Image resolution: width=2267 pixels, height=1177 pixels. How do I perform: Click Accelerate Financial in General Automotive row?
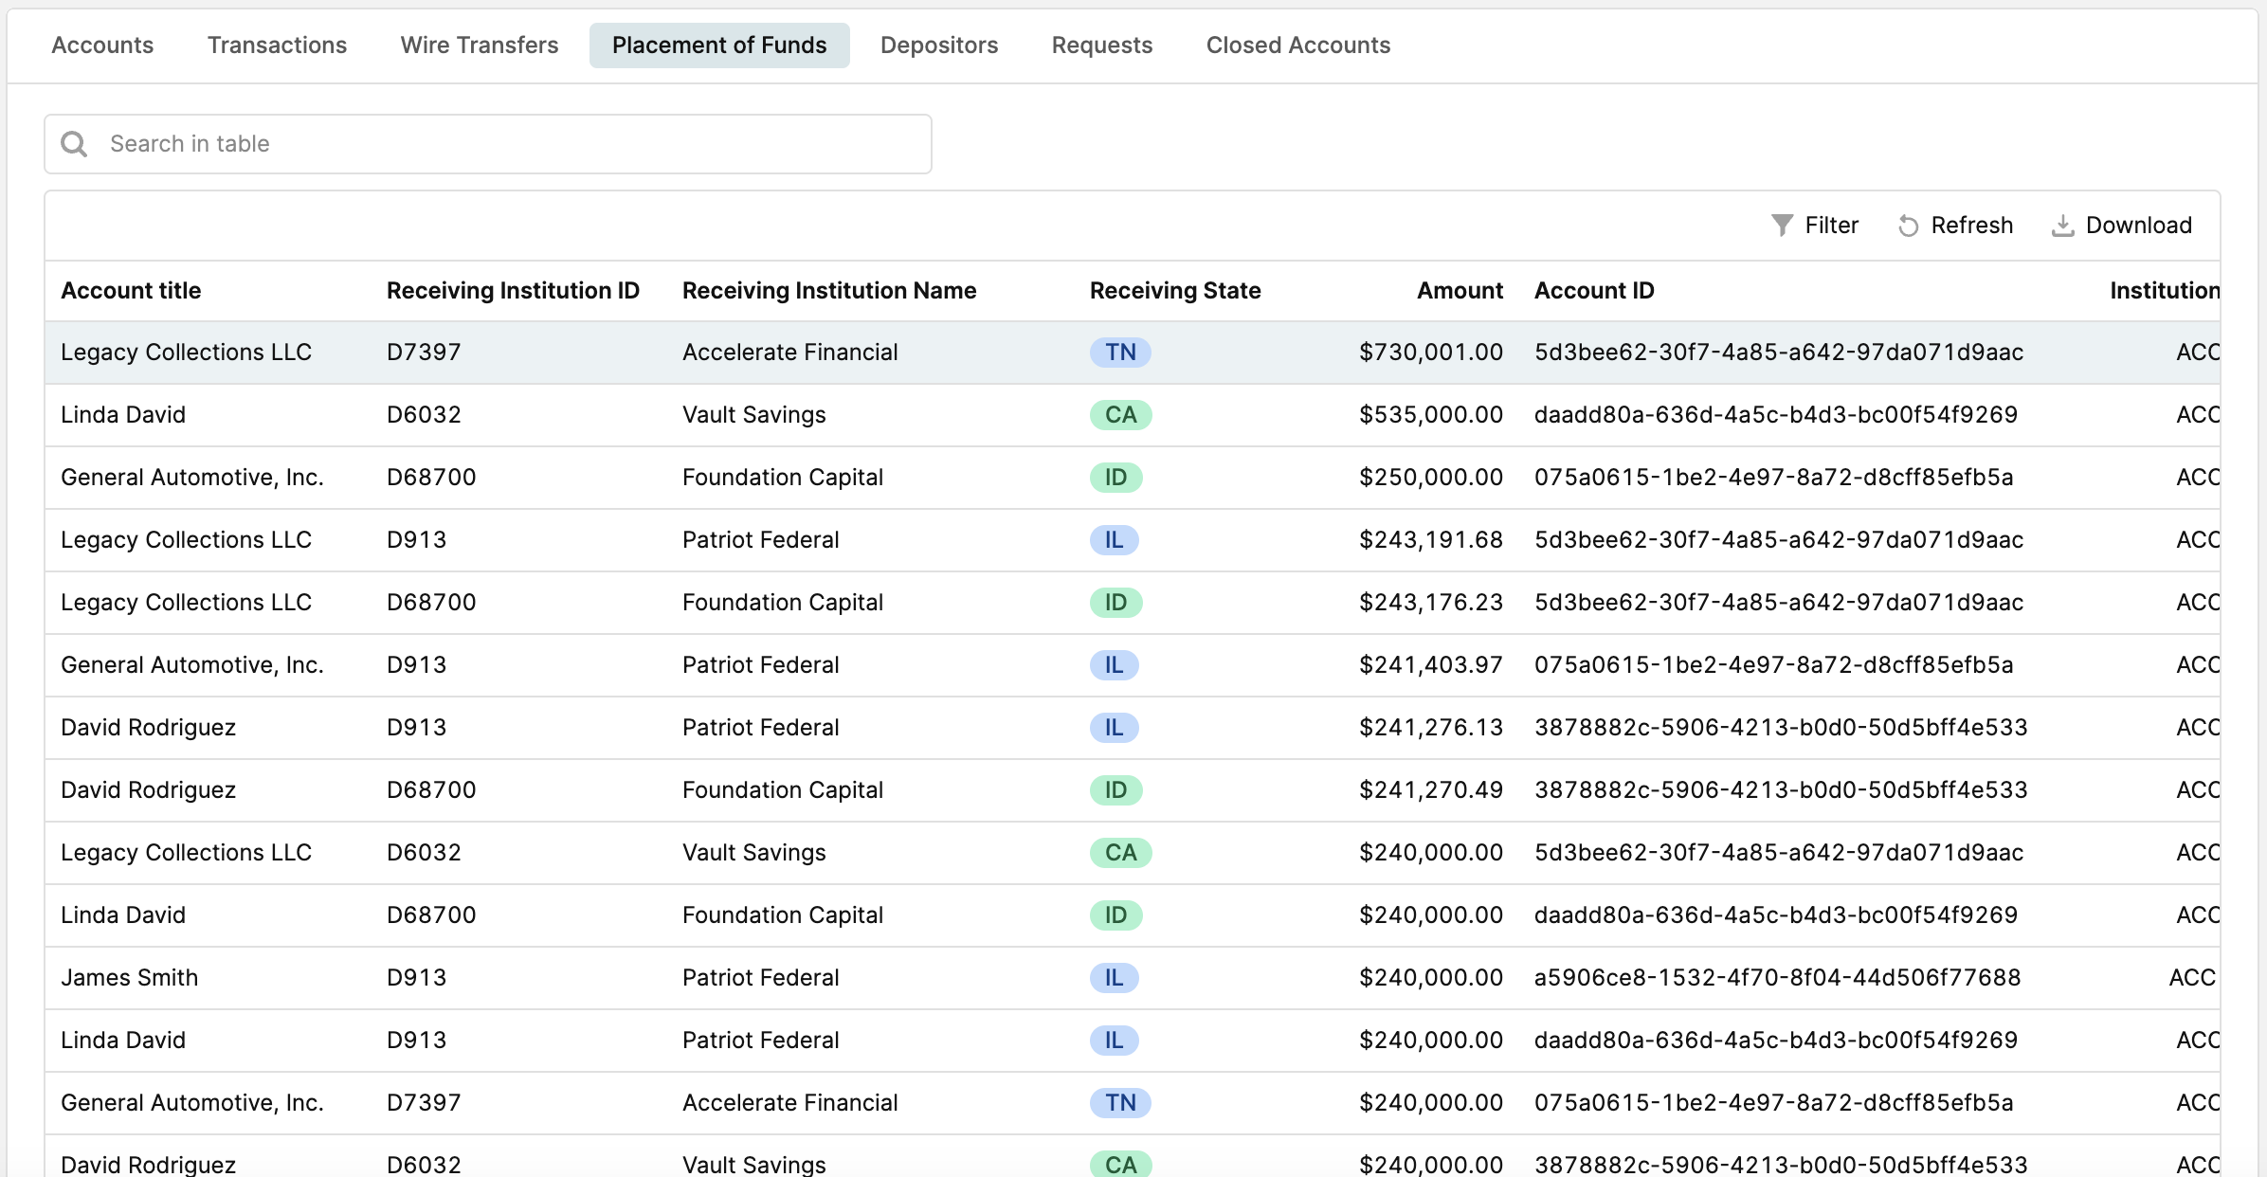pyautogui.click(x=789, y=1103)
